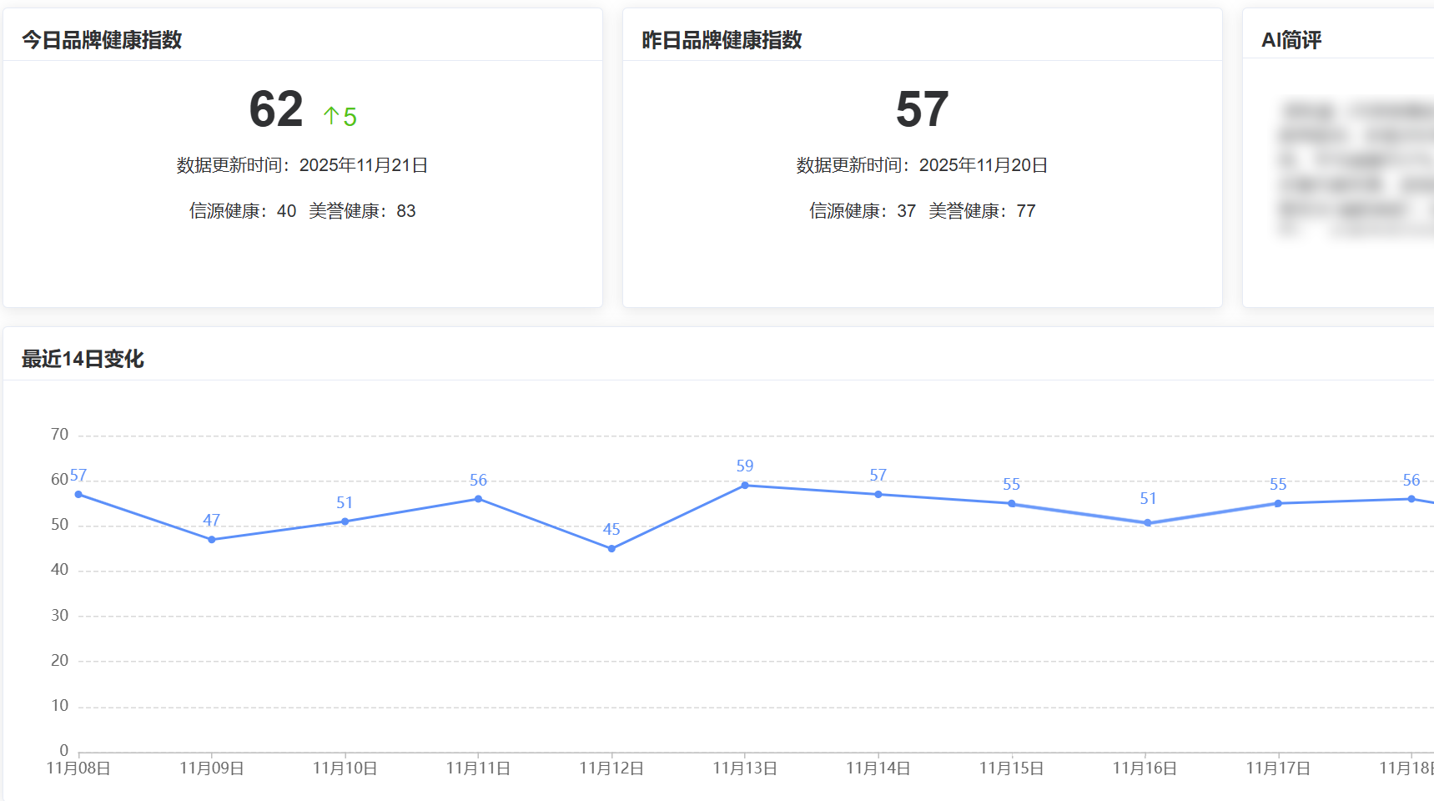Click the 信源健康: 37 metric text
Screen dimensions: 1434x801
(863, 211)
